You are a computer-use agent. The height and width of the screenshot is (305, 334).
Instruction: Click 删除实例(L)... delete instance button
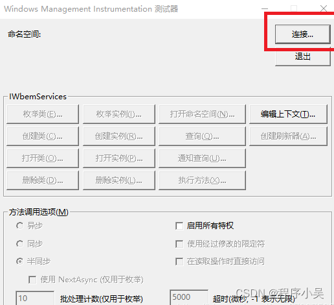[x=119, y=180]
